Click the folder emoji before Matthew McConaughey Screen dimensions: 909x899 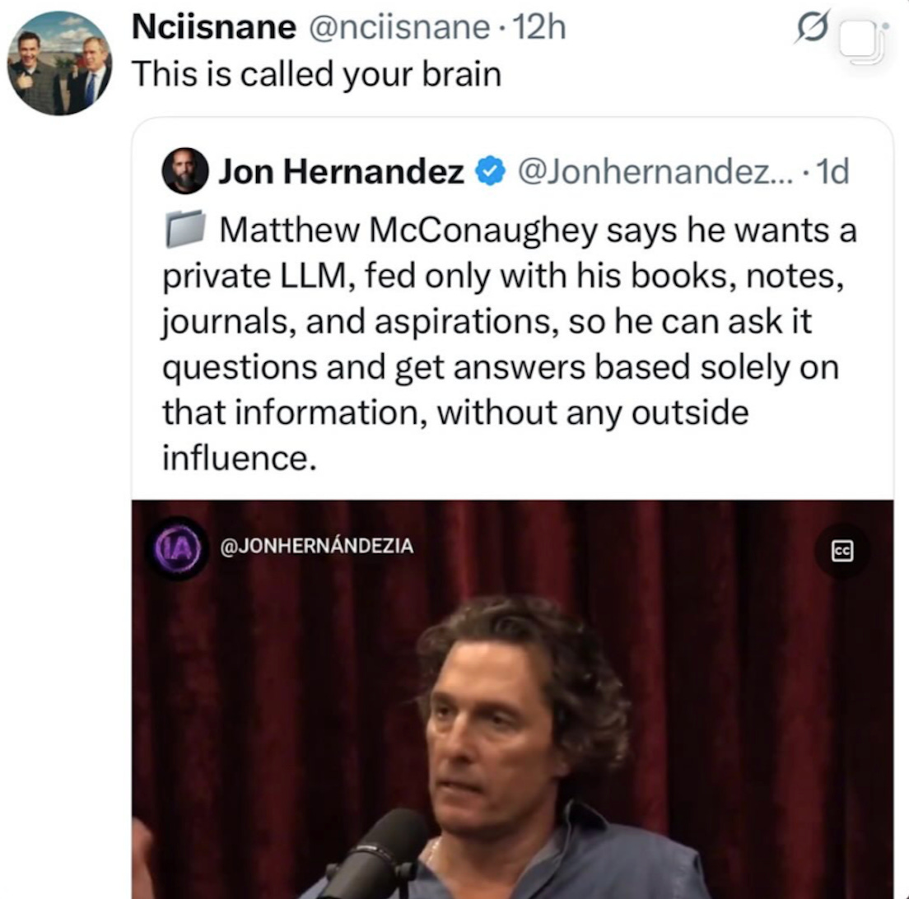pos(185,229)
